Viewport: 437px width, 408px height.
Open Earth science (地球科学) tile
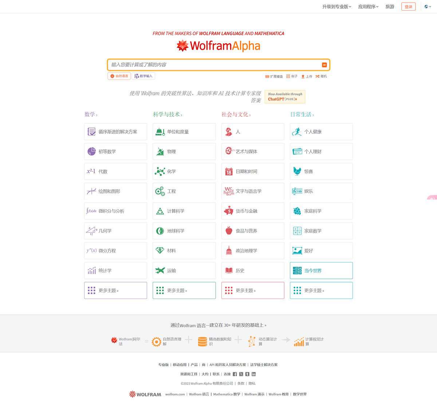coord(184,231)
